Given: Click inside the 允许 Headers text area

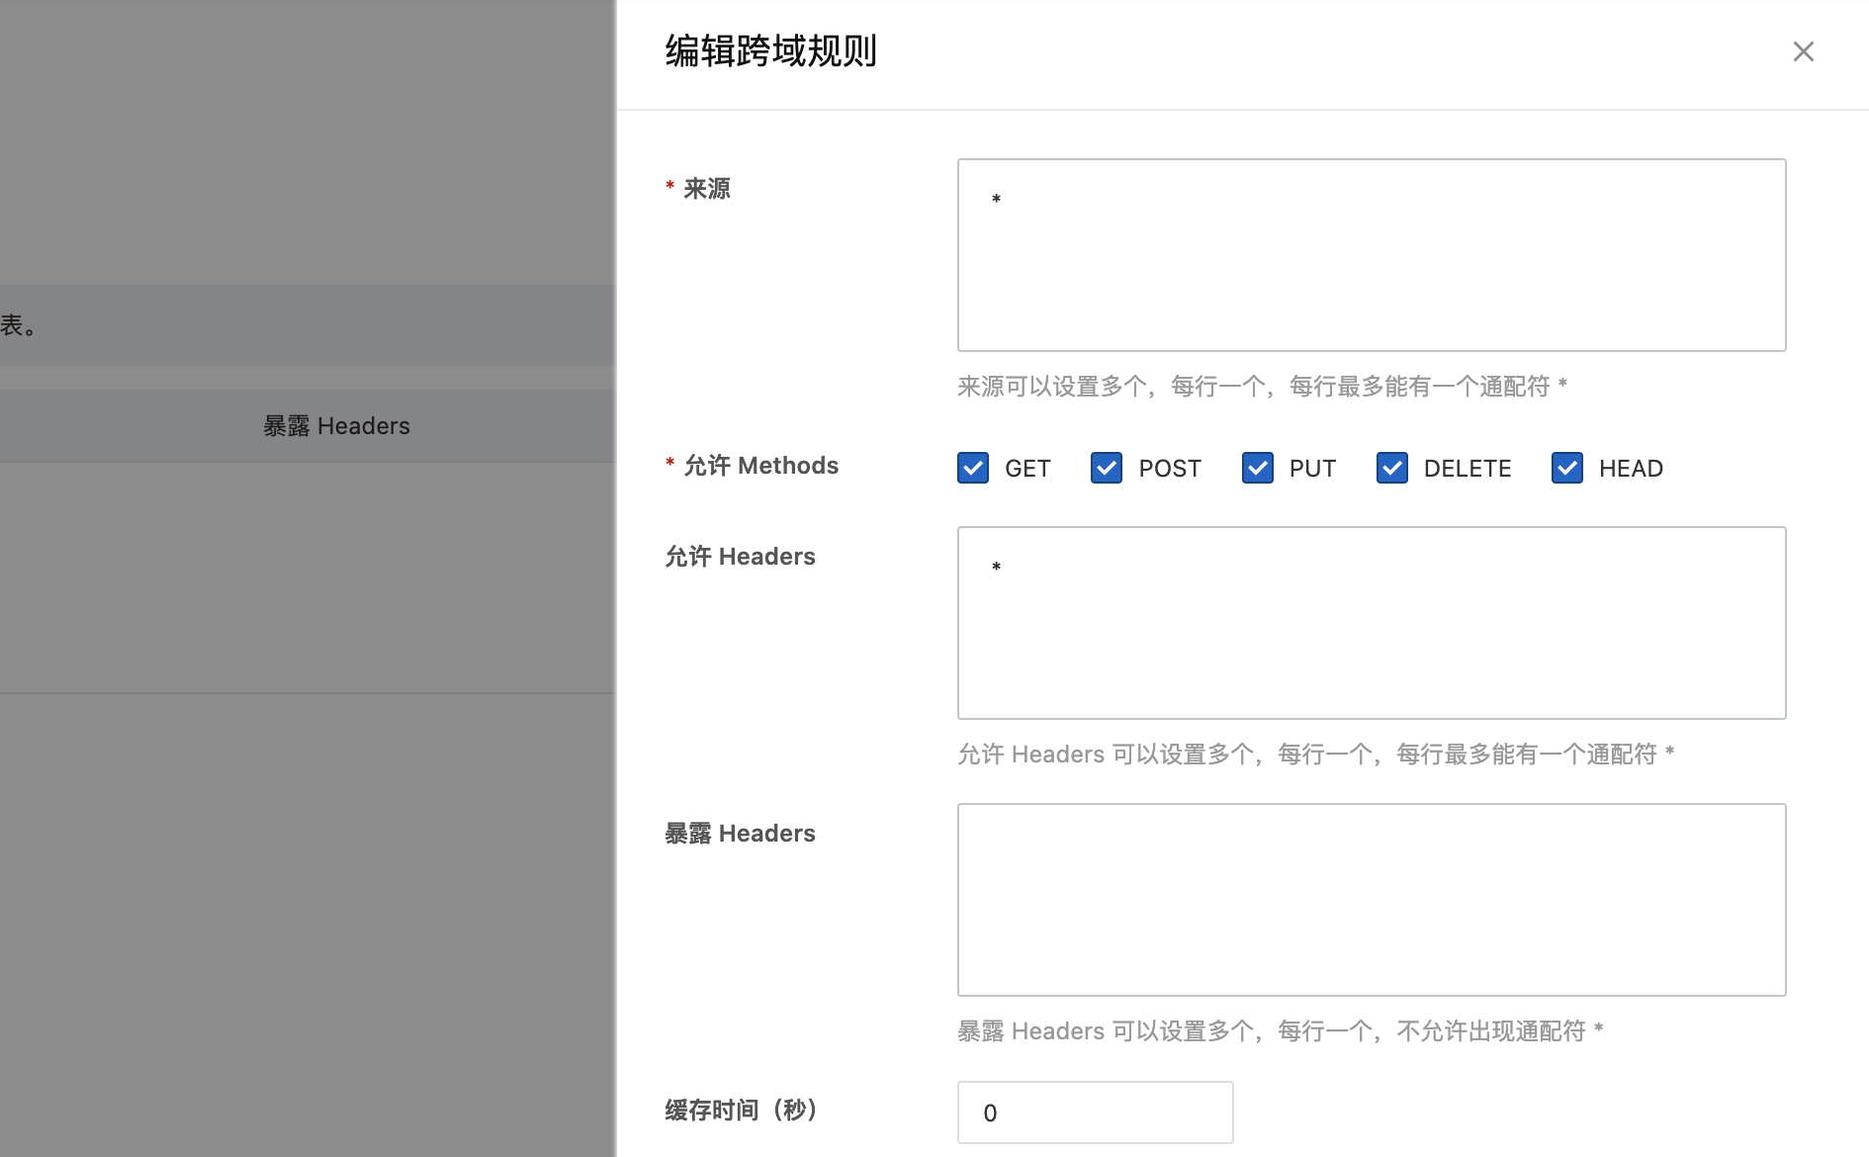Looking at the screenshot, I should tap(1371, 623).
